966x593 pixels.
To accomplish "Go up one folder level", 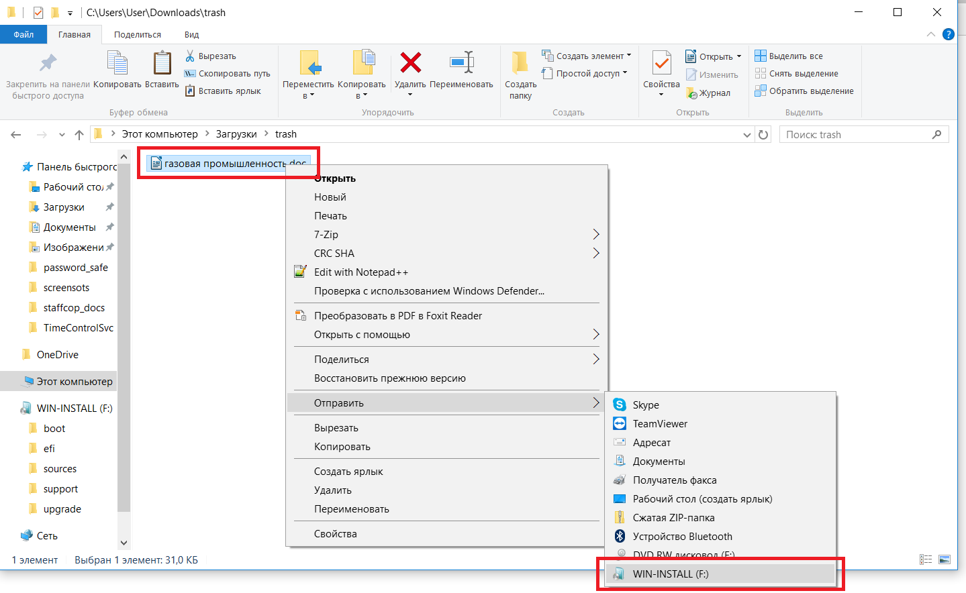I will (x=79, y=135).
